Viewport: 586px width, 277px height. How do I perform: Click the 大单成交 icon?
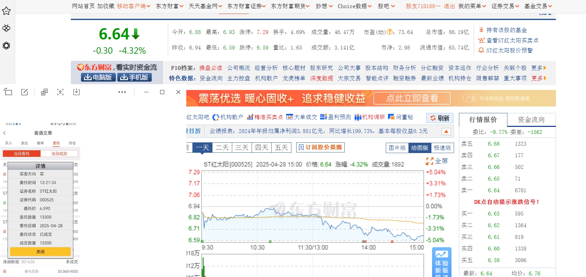(289, 117)
